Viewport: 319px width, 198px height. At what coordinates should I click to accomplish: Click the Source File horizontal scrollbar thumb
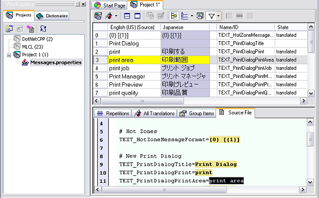point(164,190)
